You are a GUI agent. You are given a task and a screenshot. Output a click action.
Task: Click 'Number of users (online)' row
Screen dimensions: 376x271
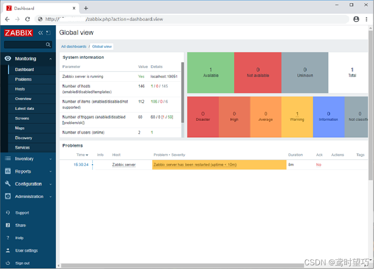(x=120, y=132)
